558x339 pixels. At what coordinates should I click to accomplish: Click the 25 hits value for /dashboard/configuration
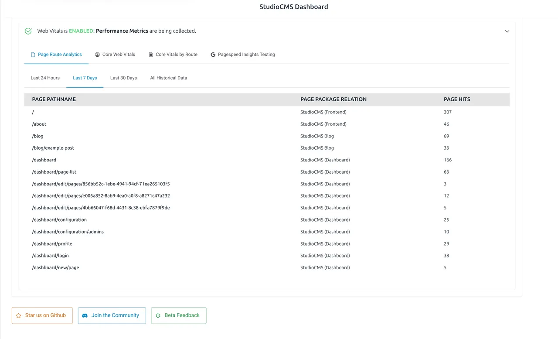pos(446,220)
